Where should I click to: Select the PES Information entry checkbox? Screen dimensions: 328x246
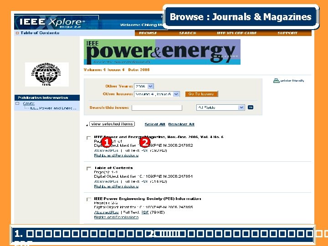(x=89, y=200)
